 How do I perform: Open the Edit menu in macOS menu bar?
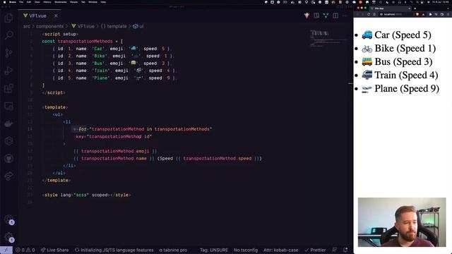coord(29,2)
